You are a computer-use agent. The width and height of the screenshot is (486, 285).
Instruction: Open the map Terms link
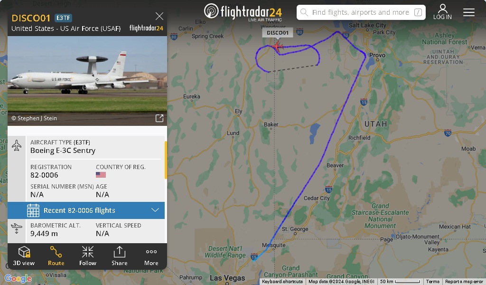(433, 282)
